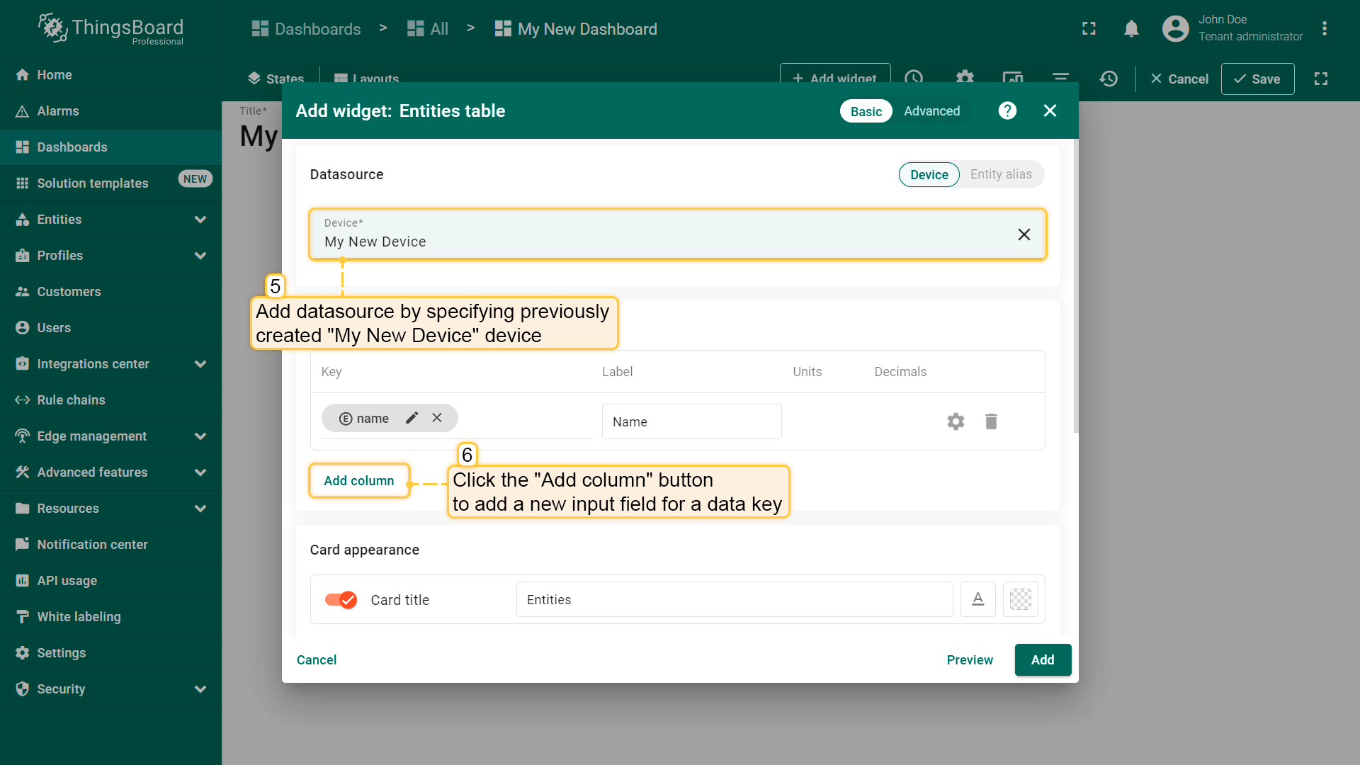This screenshot has height=765, width=1360.
Task: Click the Name label input field
Action: pos(691,422)
